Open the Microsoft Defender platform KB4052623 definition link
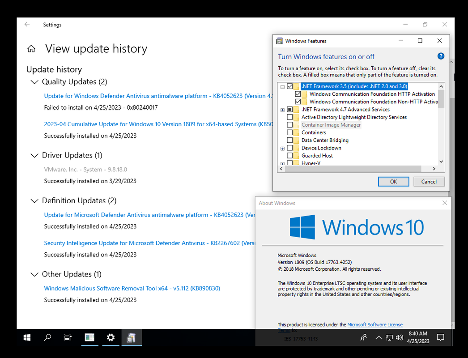 click(149, 215)
